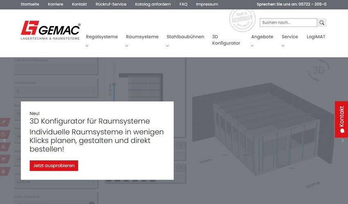
Task: Click the Karriere top link
Action: pos(56,4)
